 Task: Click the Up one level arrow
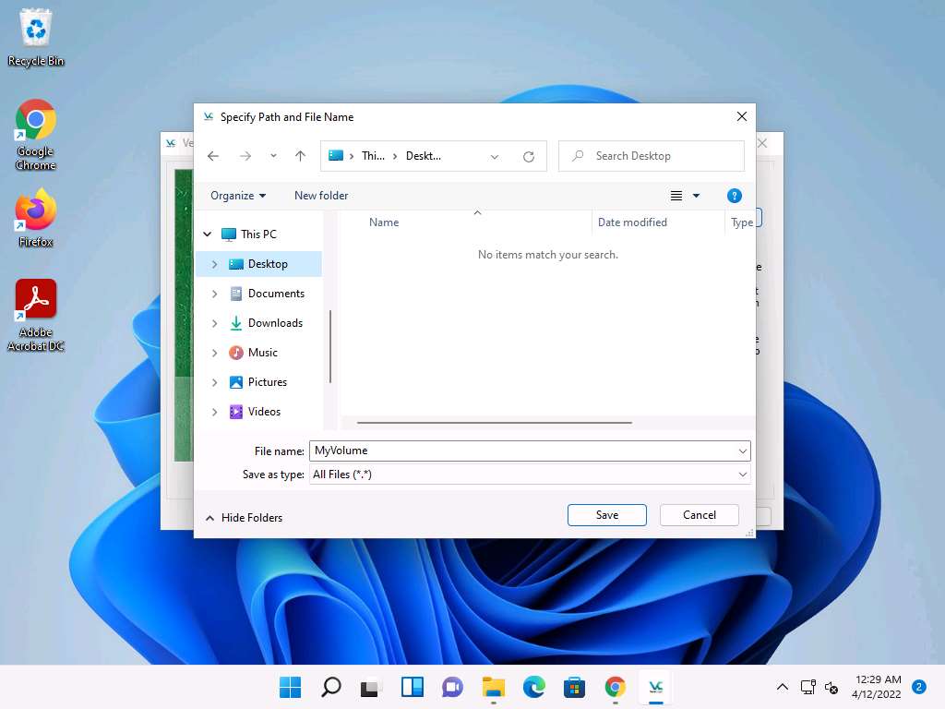pyautogui.click(x=300, y=156)
